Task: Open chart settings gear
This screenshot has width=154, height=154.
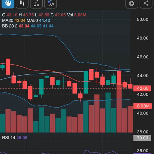Action: point(132,3)
